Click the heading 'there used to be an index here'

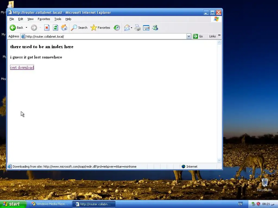(42, 47)
